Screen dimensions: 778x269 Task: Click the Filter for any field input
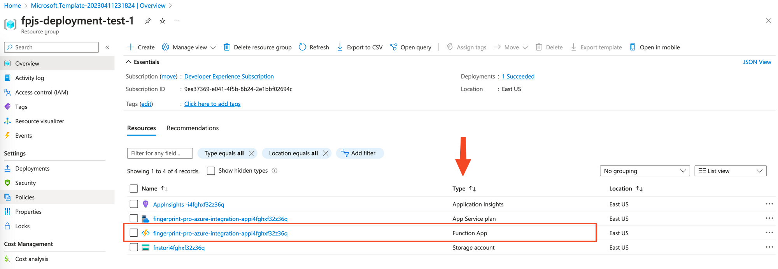coord(160,153)
